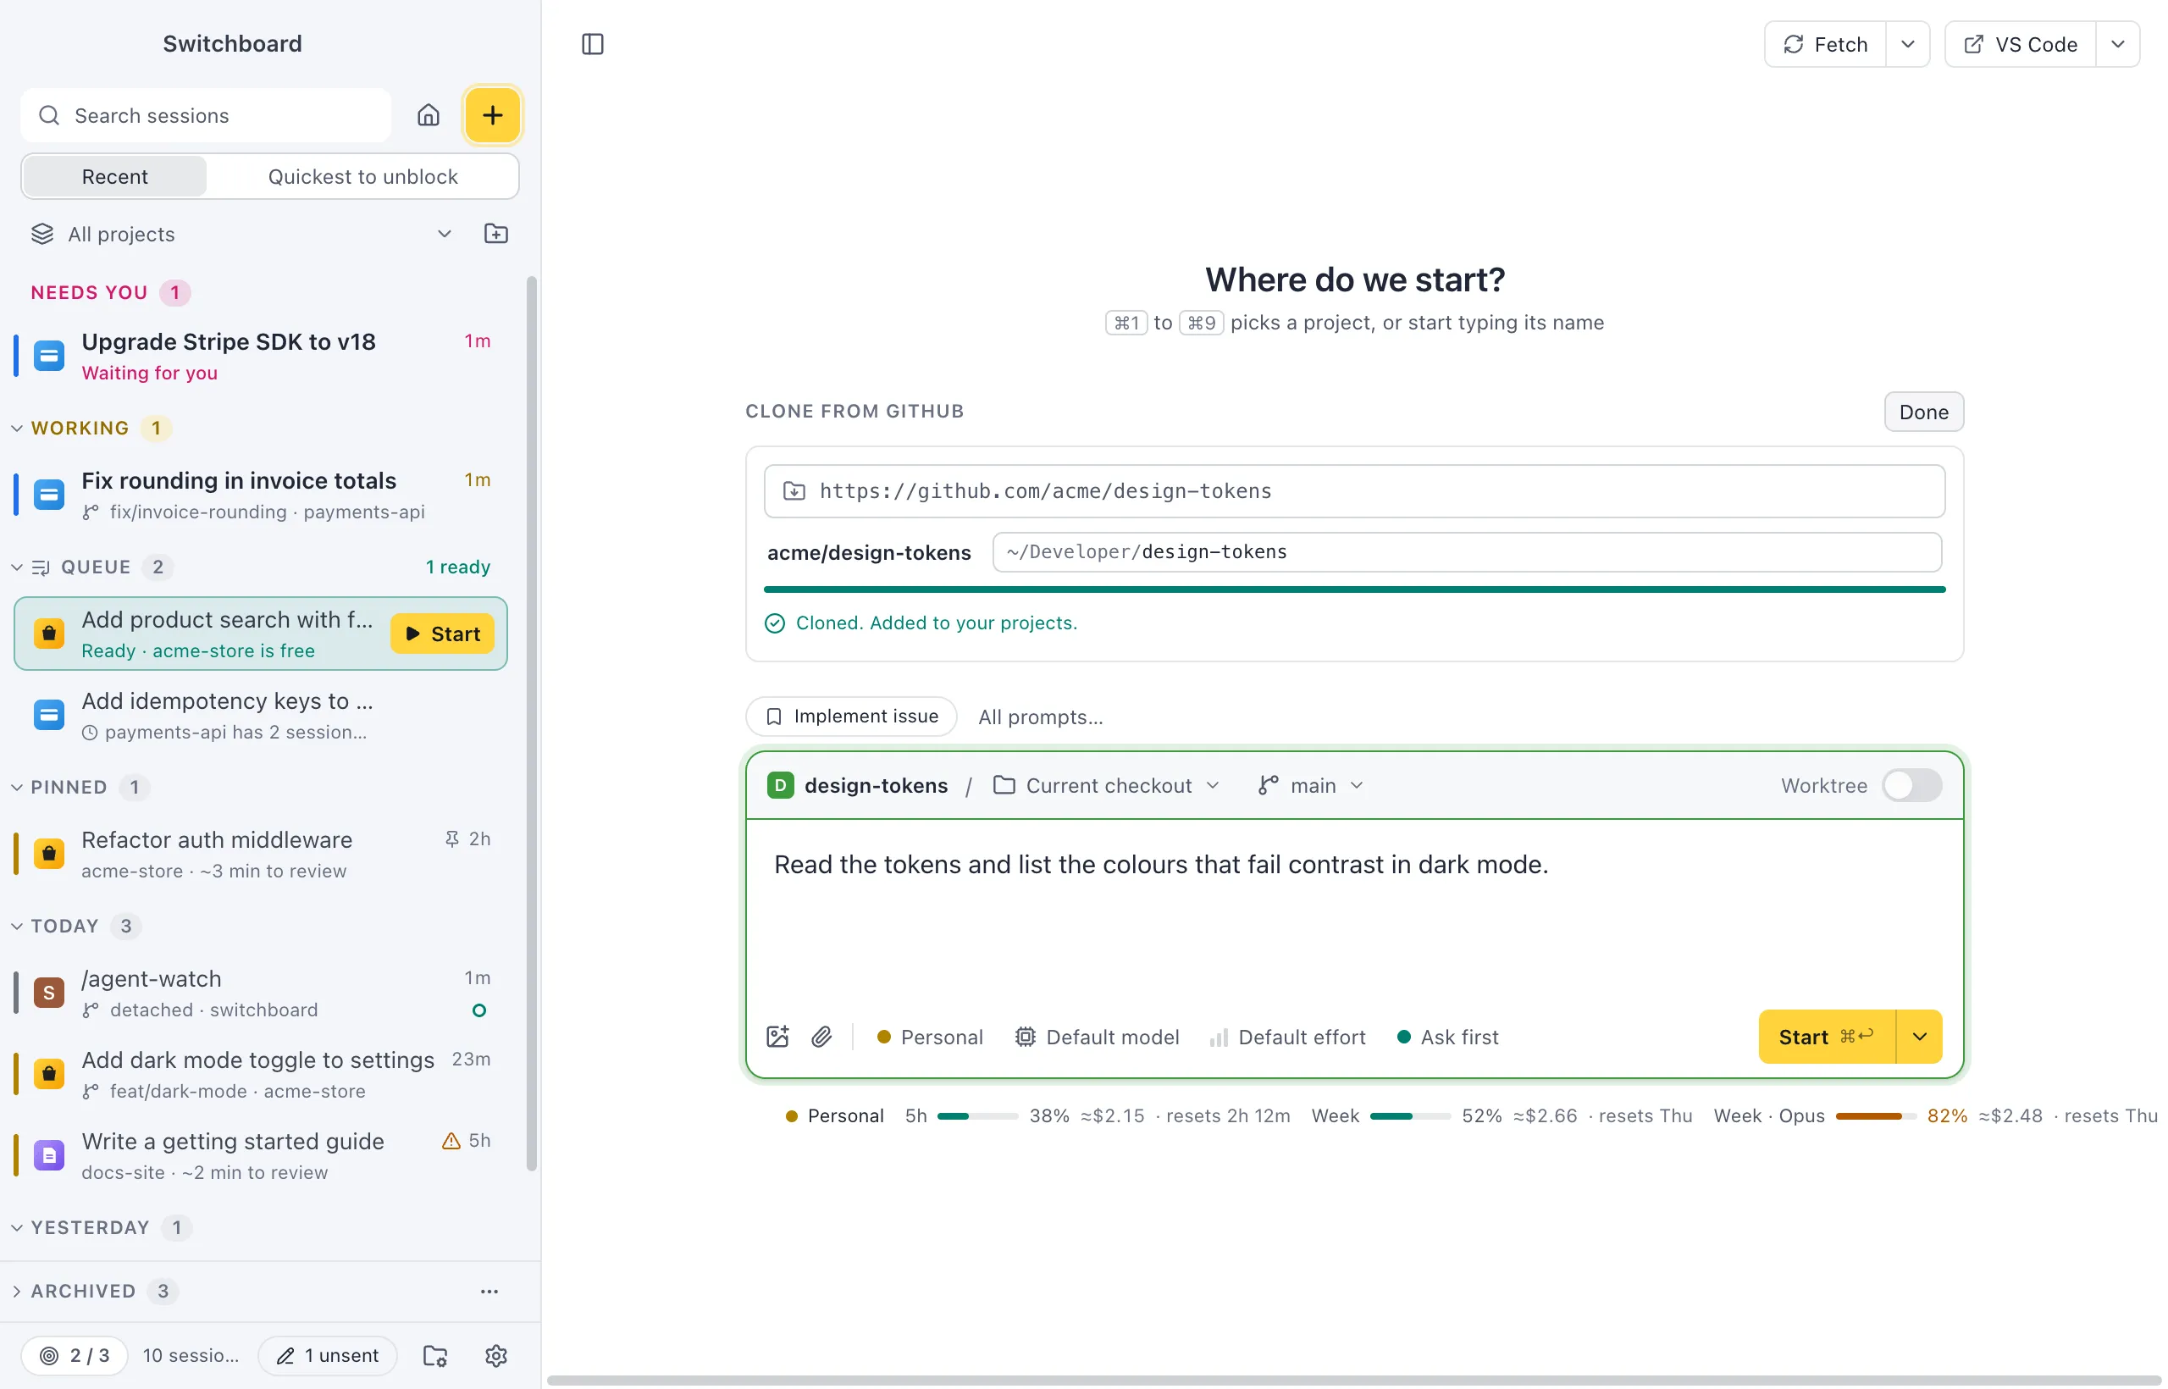This screenshot has width=2168, height=1389.
Task: Select the Implement issue prompt
Action: click(x=851, y=717)
